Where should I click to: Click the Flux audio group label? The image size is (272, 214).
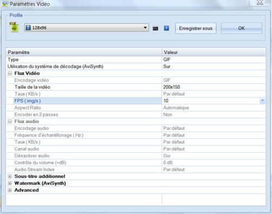pos(27,122)
